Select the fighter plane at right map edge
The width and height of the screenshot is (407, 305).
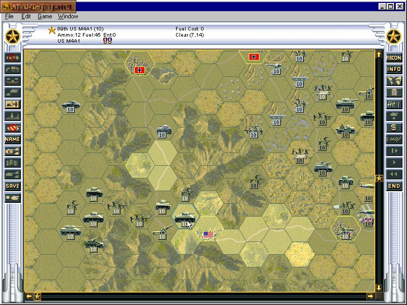(366, 185)
